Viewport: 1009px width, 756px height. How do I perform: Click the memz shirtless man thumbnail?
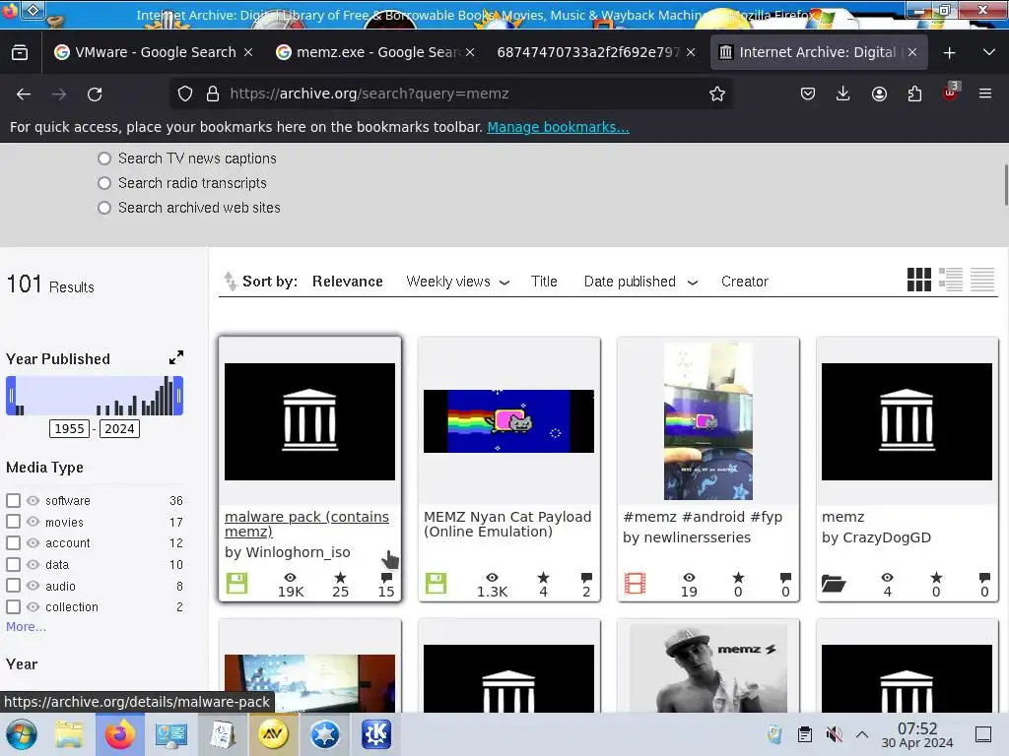coord(707,668)
